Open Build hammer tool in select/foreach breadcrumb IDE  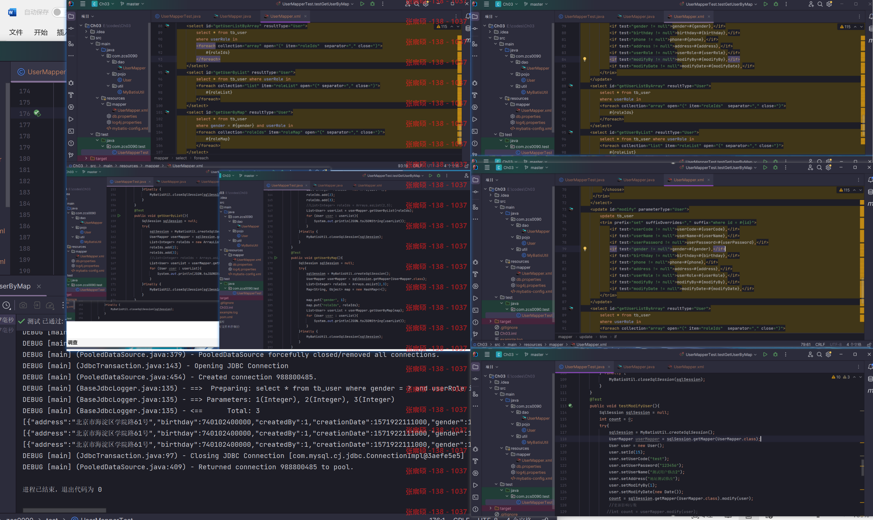[71, 95]
